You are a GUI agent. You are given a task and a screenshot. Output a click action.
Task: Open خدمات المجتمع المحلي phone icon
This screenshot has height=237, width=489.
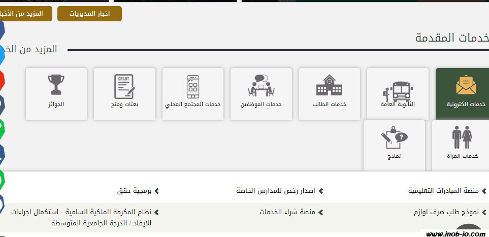click(x=192, y=93)
